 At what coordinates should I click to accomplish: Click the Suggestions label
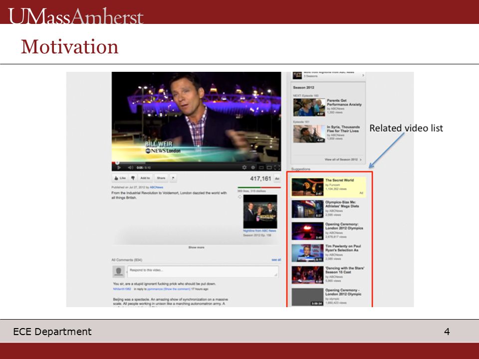pyautogui.click(x=300, y=169)
